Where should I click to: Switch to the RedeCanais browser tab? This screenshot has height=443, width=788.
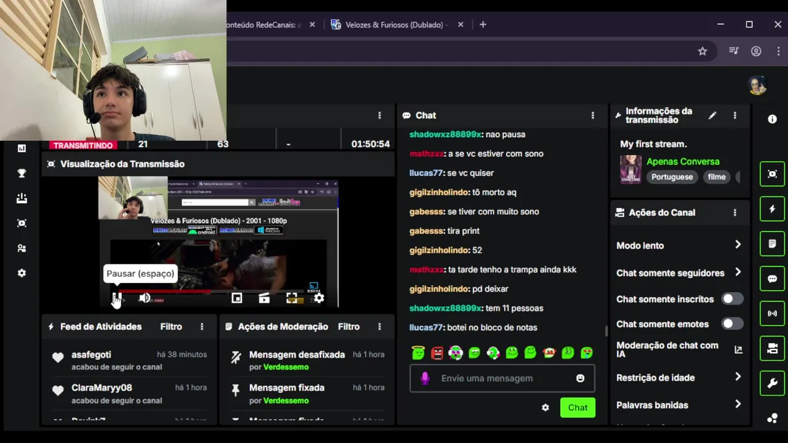click(265, 25)
